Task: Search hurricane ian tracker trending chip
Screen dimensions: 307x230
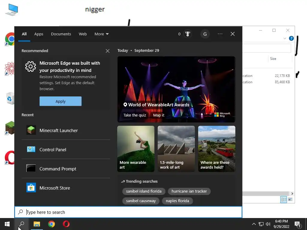Action: 189,191
